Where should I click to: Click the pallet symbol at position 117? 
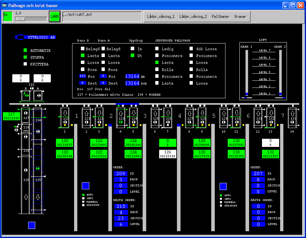[26, 113]
